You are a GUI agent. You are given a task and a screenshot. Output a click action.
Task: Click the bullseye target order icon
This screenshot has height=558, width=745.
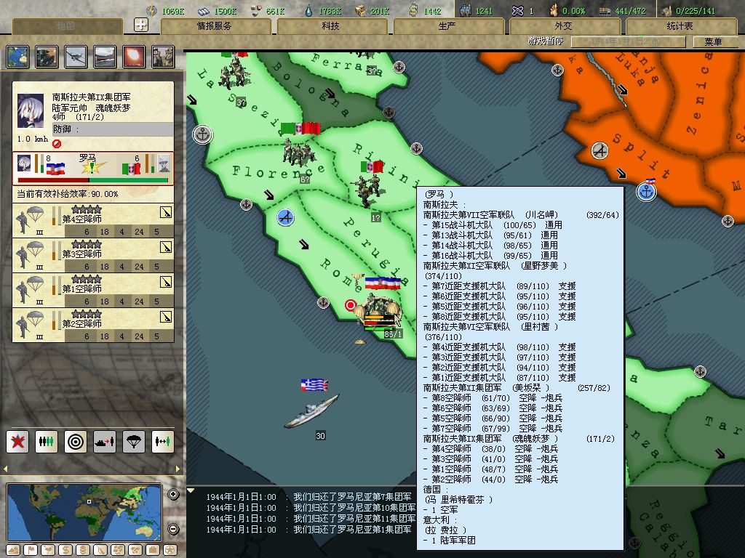point(76,442)
